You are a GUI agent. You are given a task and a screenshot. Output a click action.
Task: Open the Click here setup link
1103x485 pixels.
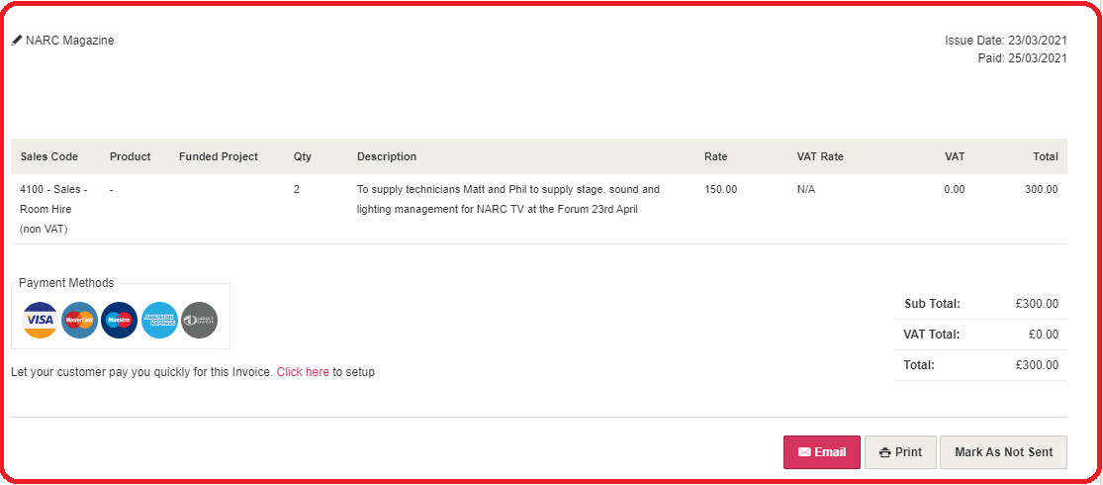303,372
